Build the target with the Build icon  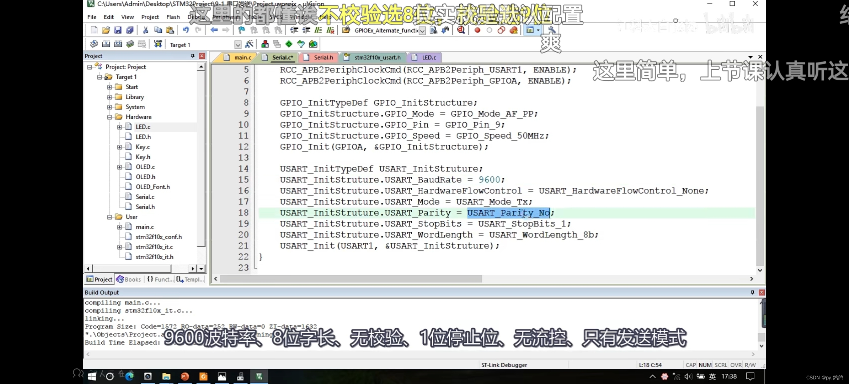[x=106, y=44]
